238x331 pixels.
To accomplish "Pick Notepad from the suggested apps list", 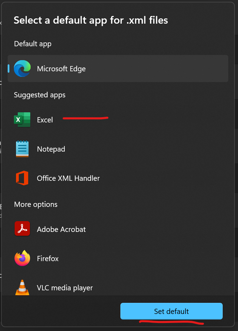I will [x=51, y=149].
